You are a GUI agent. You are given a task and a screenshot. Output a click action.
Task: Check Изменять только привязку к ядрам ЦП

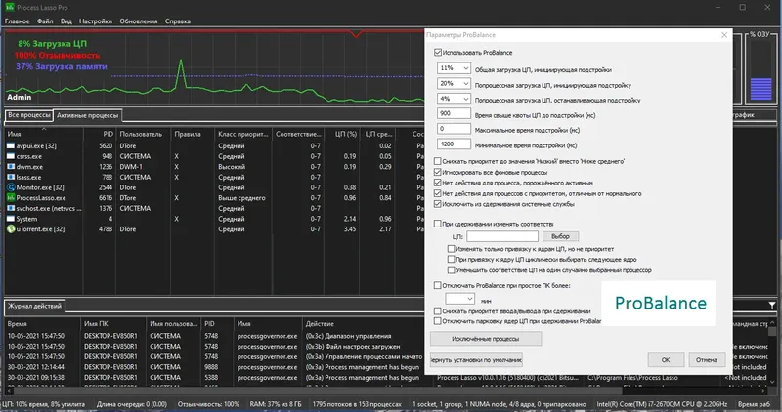[x=451, y=249]
